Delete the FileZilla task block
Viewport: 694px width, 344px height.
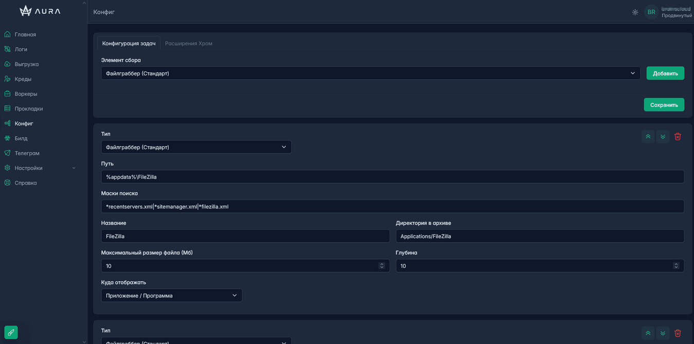click(678, 136)
